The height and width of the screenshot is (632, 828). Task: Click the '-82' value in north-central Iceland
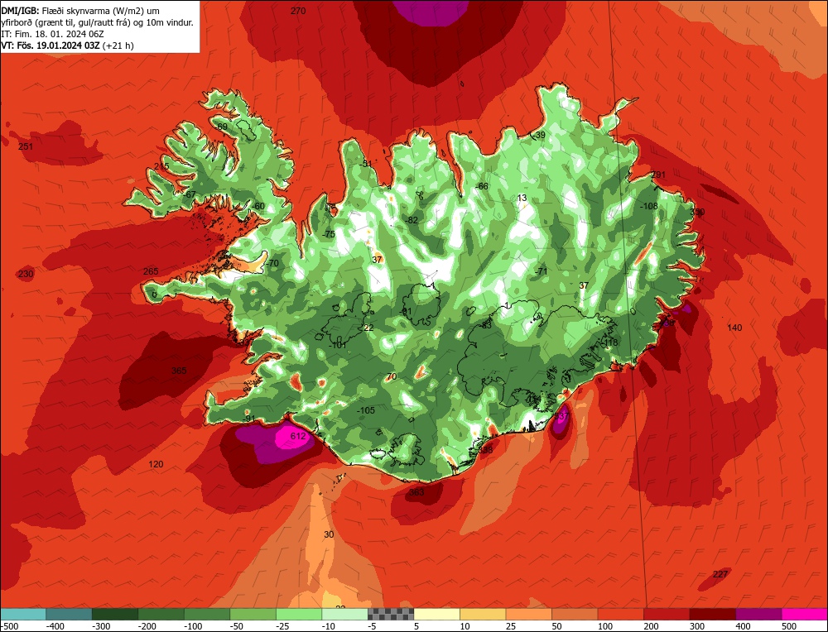pos(411,220)
